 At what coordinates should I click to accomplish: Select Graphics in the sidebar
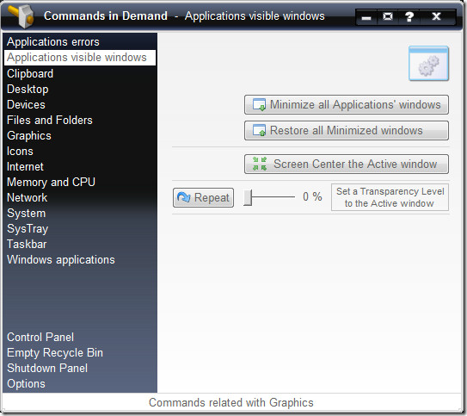coord(29,136)
